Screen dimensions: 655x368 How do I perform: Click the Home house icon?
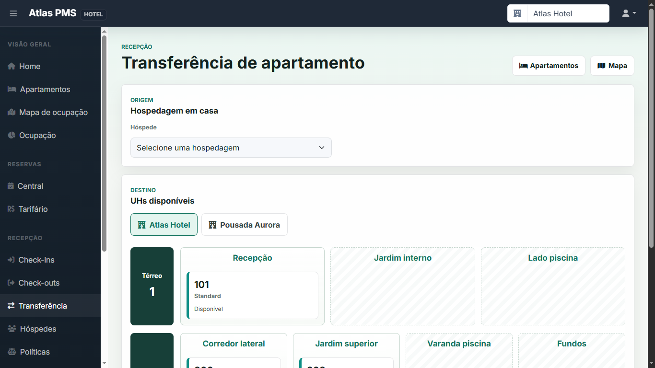click(x=12, y=66)
